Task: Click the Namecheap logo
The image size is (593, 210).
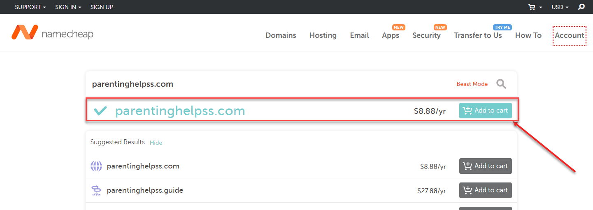Action: point(52,33)
